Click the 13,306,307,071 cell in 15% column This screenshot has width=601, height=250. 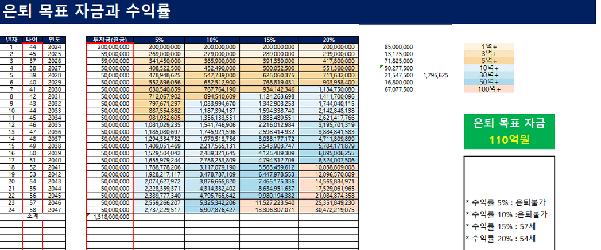tap(270, 210)
